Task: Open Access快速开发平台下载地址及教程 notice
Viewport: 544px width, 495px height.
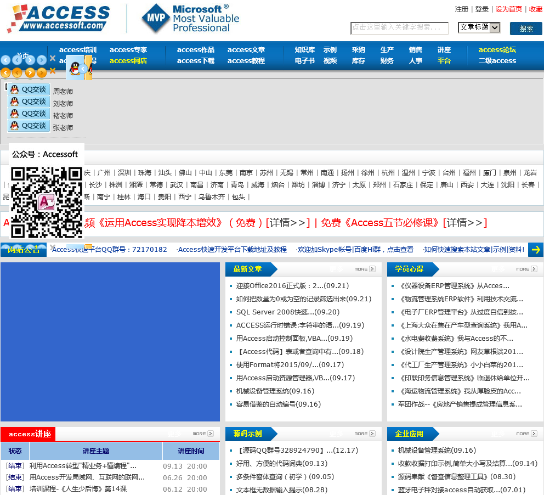Action: (x=232, y=250)
